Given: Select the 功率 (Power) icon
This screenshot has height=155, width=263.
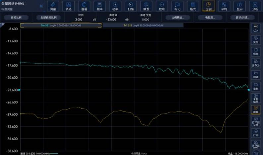Looking at the screenshot, I should tap(115, 6).
